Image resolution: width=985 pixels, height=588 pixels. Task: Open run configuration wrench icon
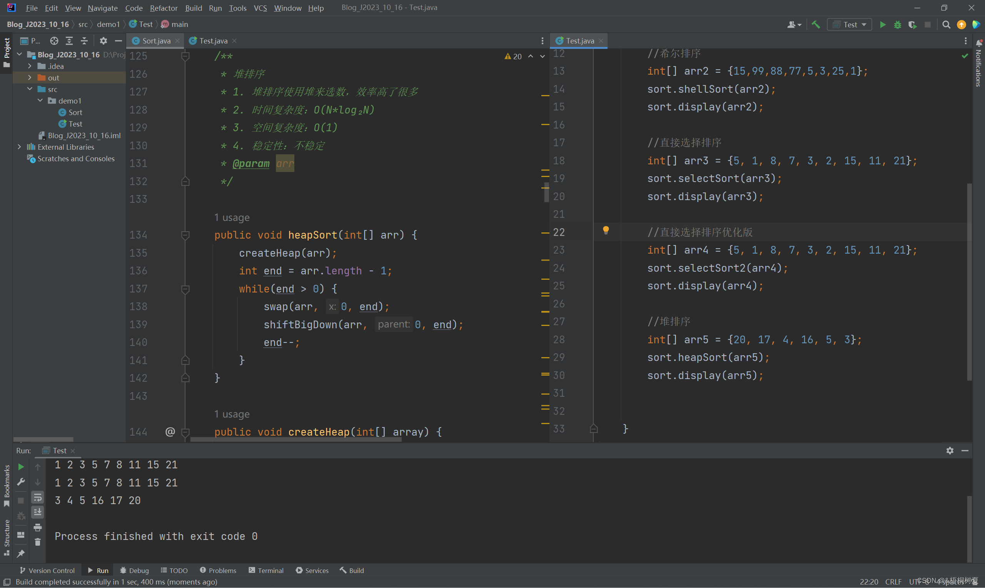(x=21, y=482)
